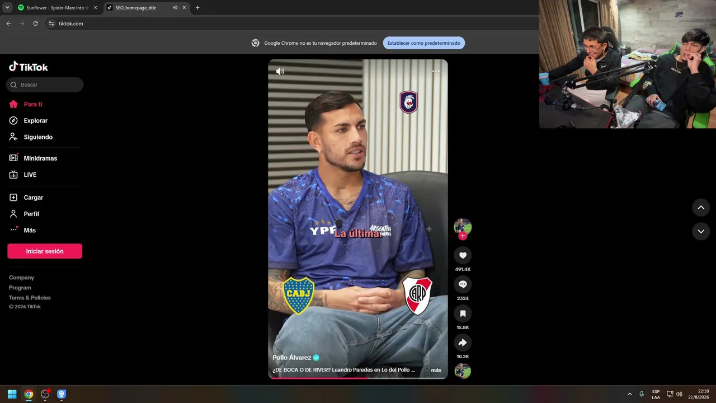Open the video's three-dot options menu
Screen dimensions: 716x403
tap(436, 71)
